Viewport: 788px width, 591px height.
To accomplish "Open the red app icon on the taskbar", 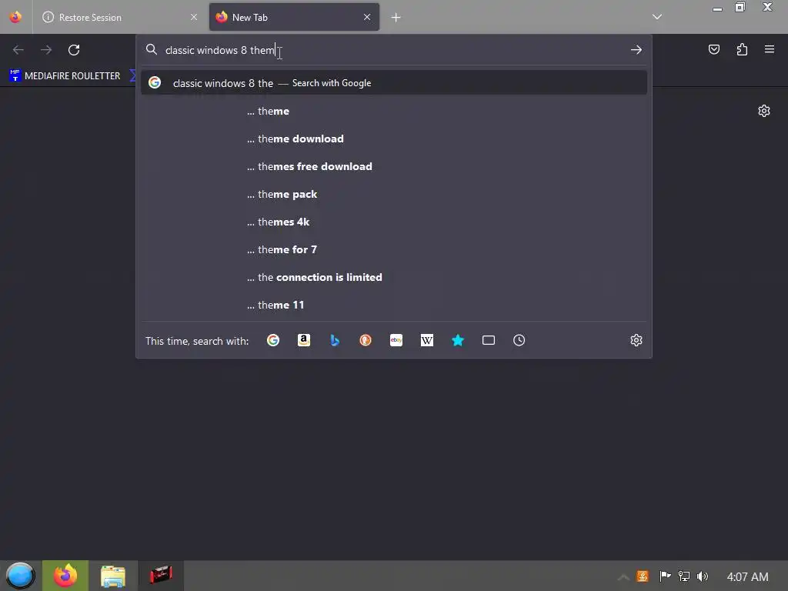I will pyautogui.click(x=161, y=575).
